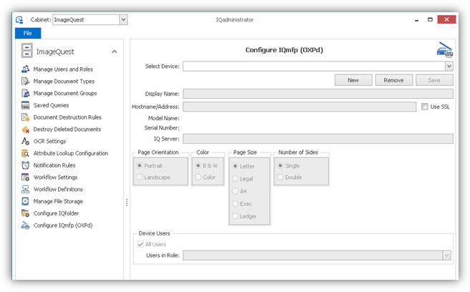
Task: Open Manage File Storage
Action: [58, 201]
